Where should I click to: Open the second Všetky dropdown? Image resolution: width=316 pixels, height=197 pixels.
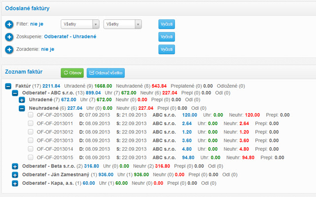[122, 24]
